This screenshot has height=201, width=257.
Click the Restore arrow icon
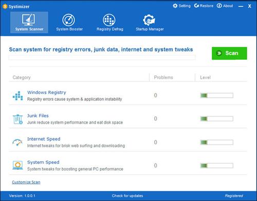[196, 6]
